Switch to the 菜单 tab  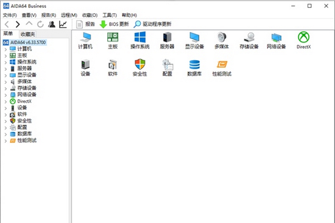pyautogui.click(x=8, y=34)
